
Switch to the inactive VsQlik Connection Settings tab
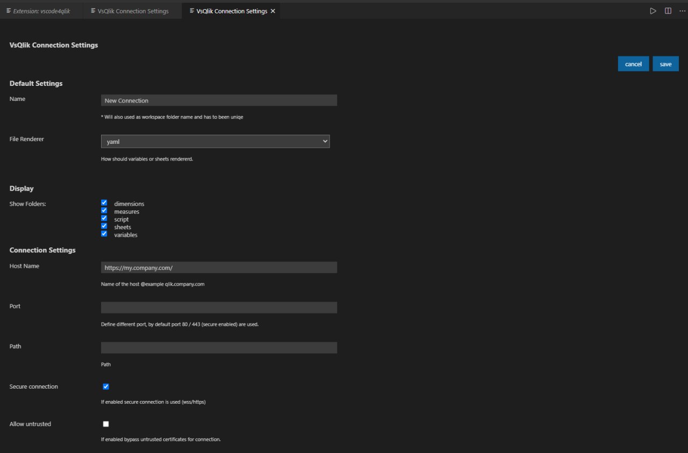click(x=133, y=11)
